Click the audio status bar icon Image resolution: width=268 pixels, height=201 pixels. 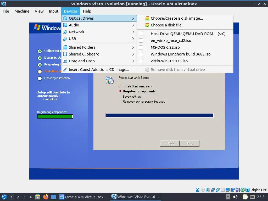coord(208,189)
